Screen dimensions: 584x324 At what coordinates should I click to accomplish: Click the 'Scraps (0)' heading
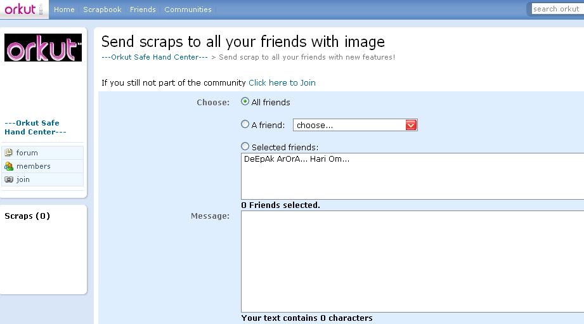(x=27, y=216)
